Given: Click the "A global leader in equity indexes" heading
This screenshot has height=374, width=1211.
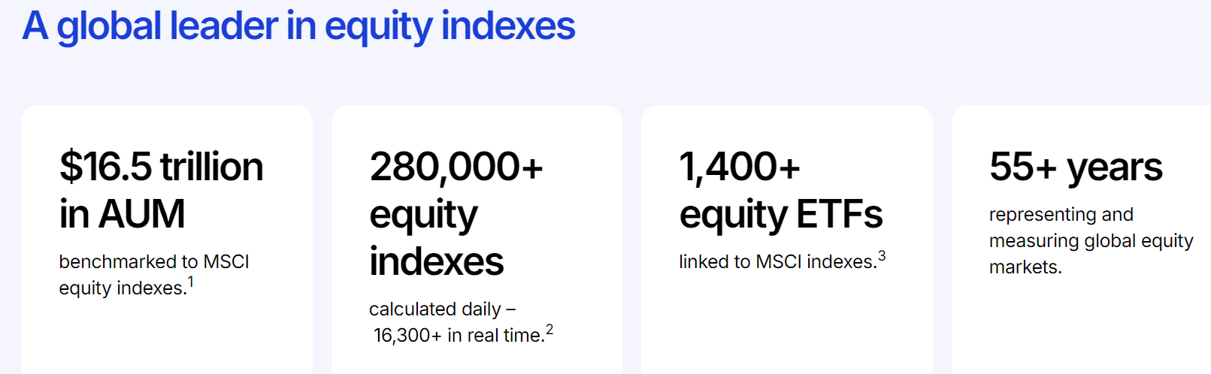Looking at the screenshot, I should click(298, 26).
